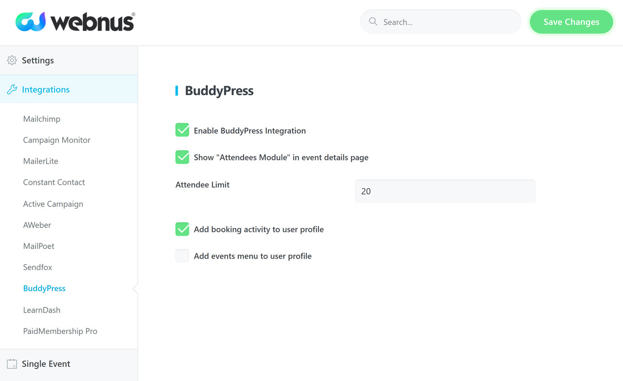This screenshot has height=381, width=623.
Task: Open MailPoet integration
Action: [39, 246]
